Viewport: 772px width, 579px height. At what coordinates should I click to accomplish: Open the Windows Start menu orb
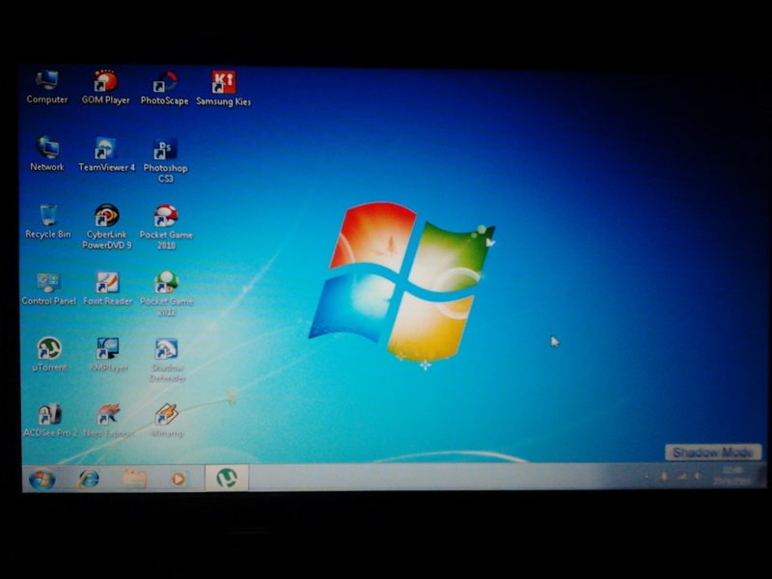pyautogui.click(x=41, y=479)
